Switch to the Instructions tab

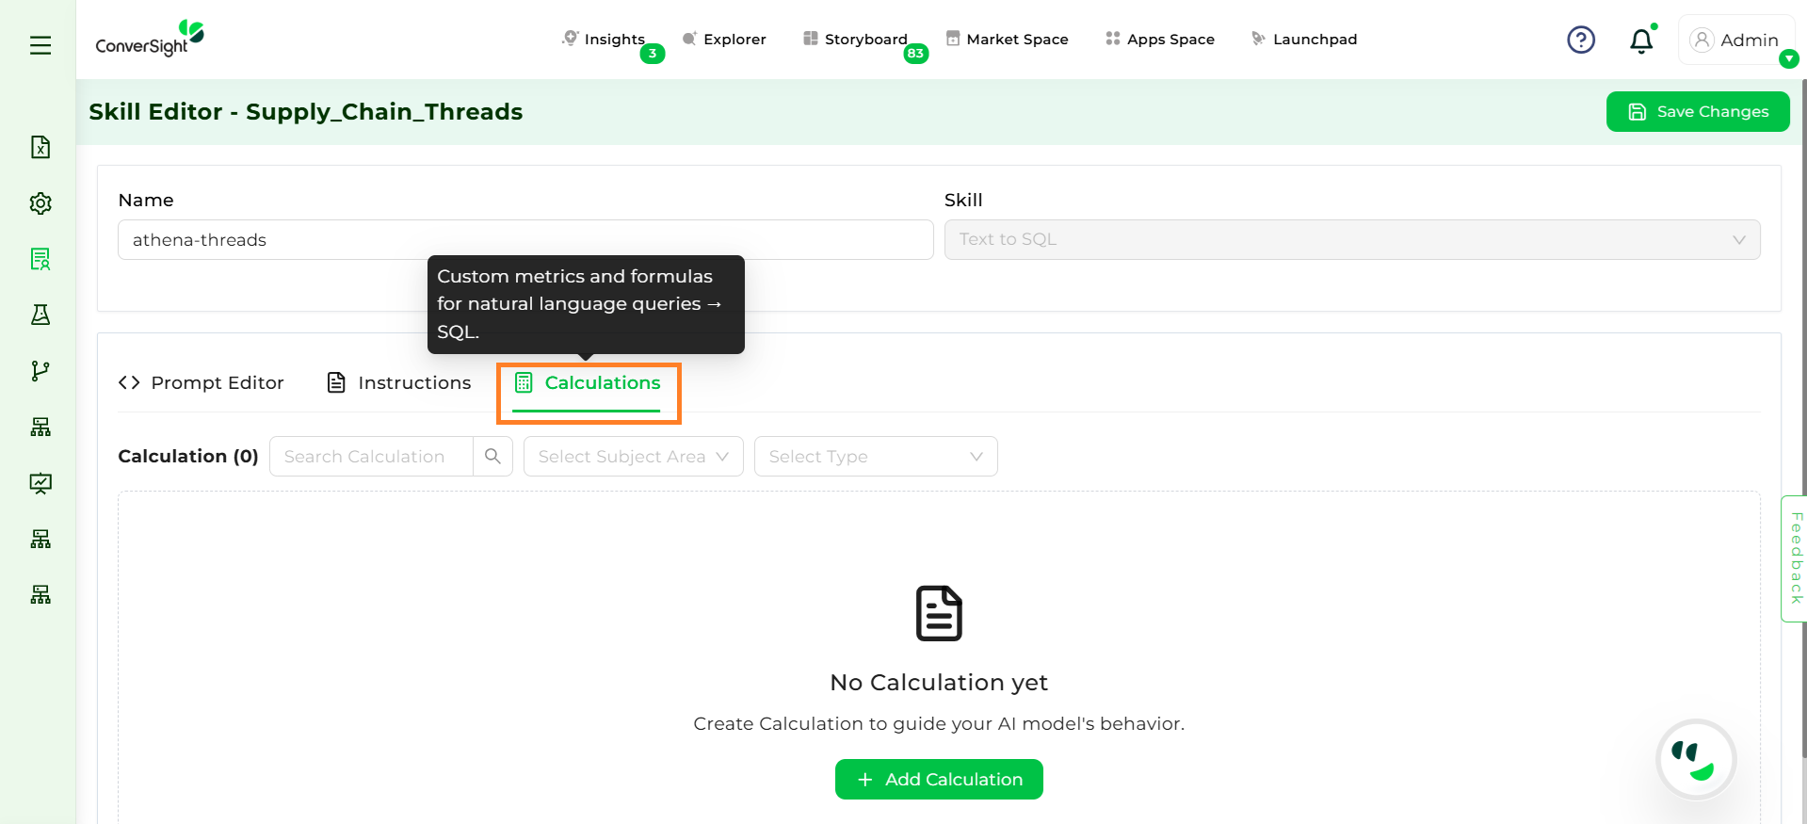[x=399, y=383]
